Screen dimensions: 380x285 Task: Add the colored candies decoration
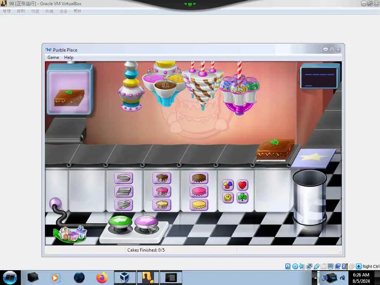tap(228, 185)
